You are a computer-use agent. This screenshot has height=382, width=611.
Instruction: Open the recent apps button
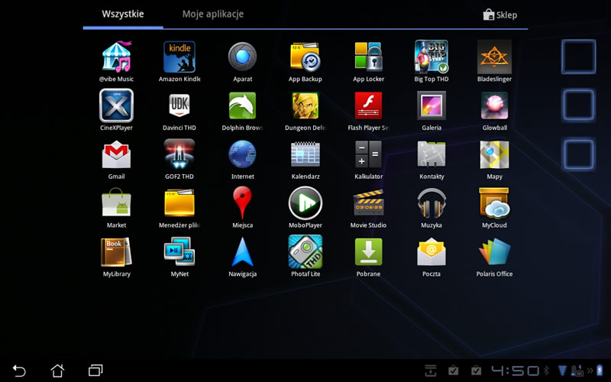(95, 371)
